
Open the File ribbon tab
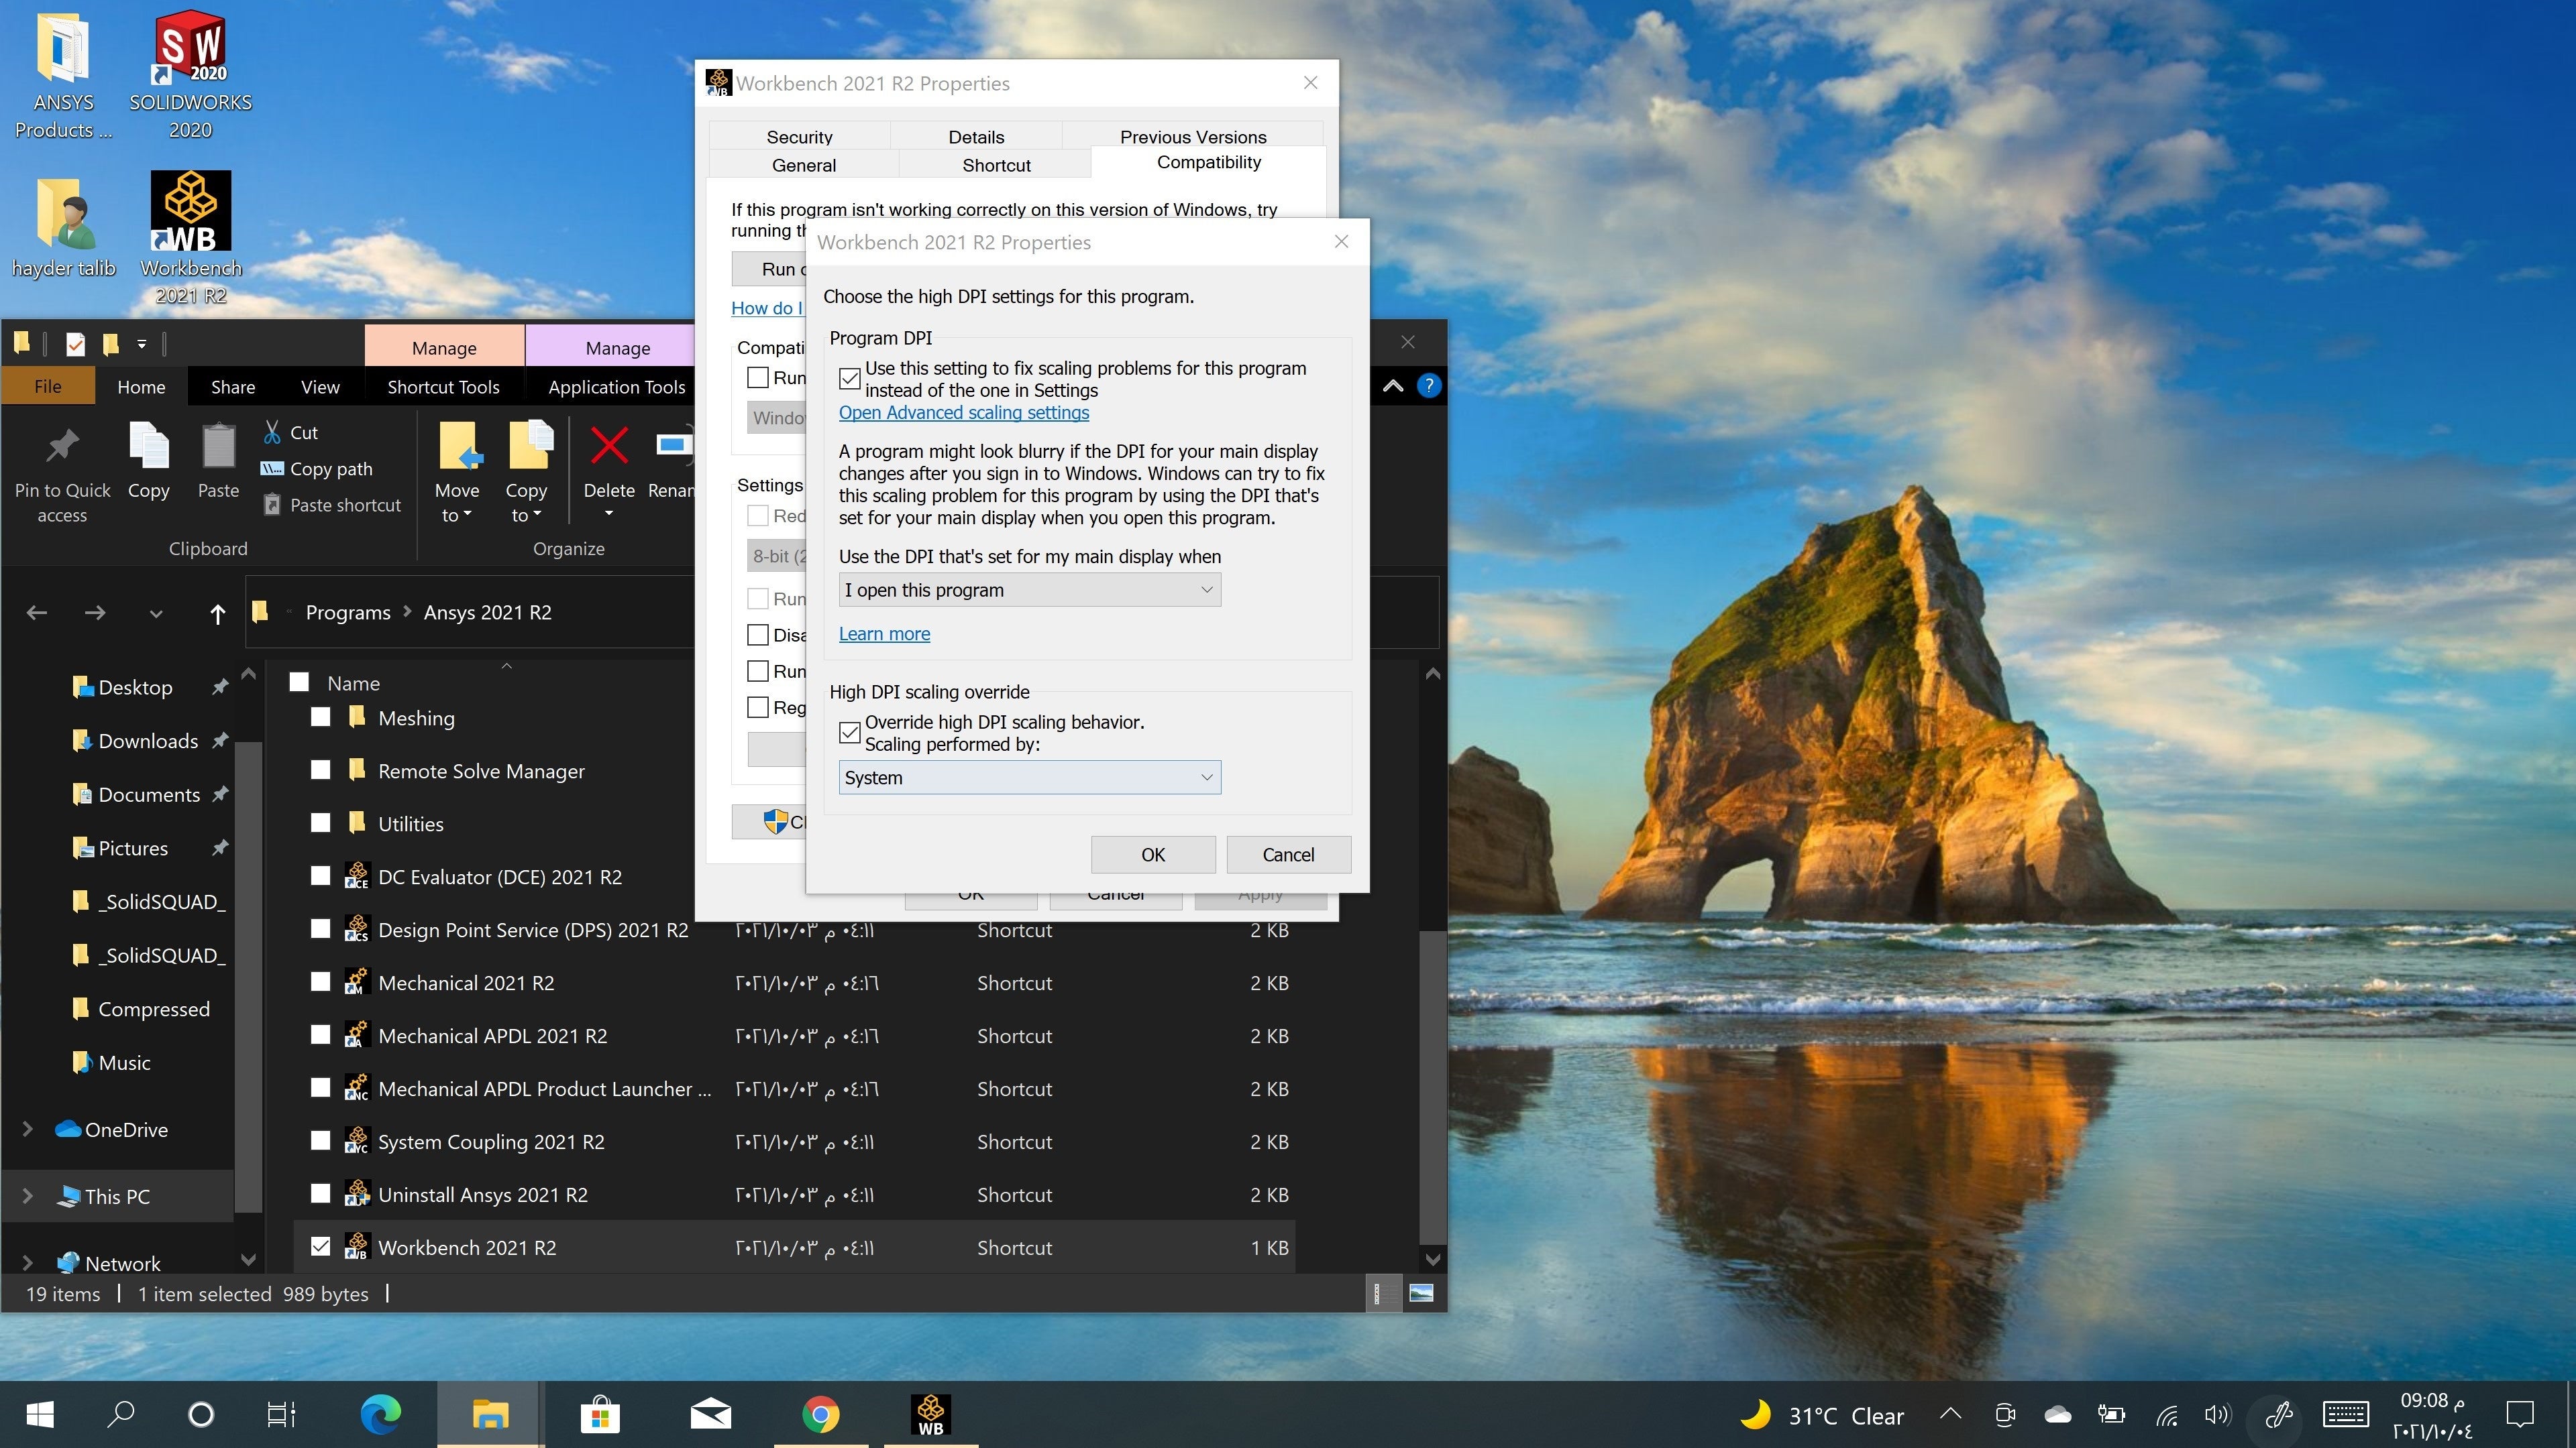(x=48, y=387)
